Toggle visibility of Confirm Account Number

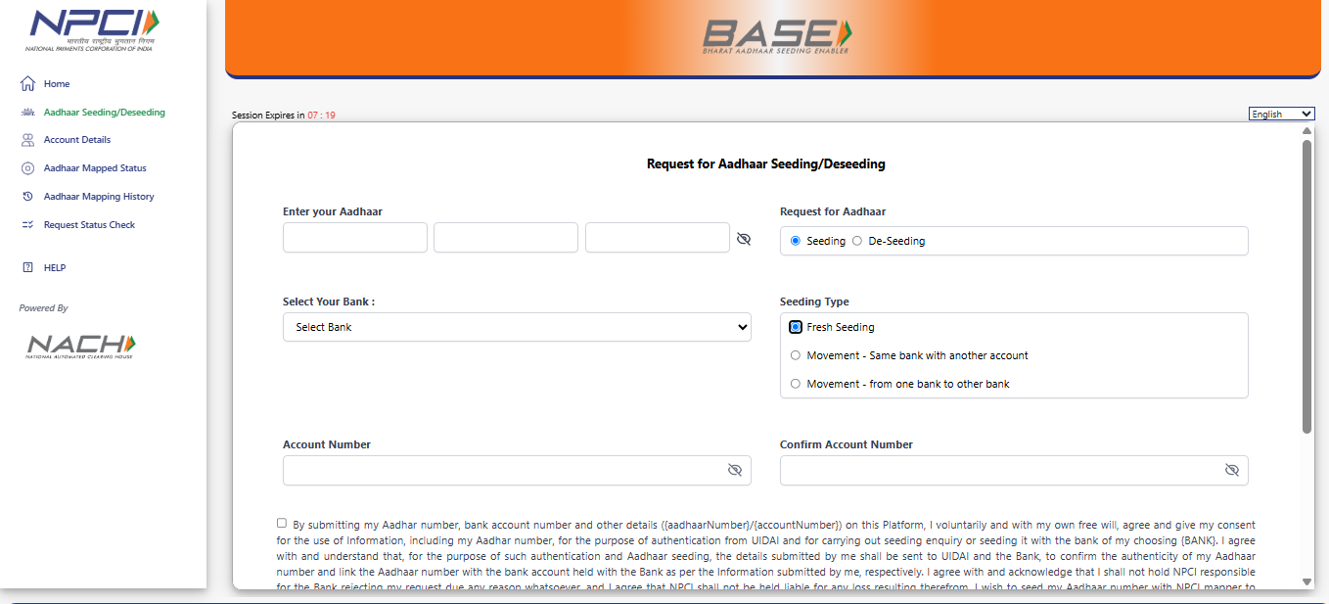click(x=1232, y=470)
